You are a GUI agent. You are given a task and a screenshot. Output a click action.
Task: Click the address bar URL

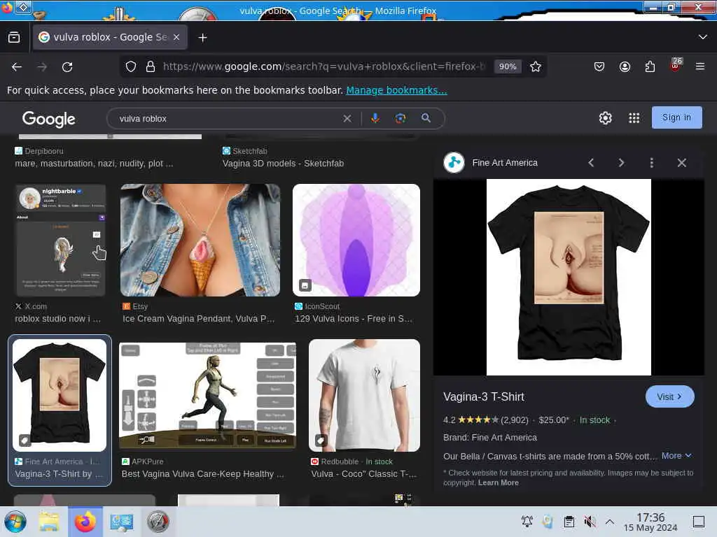(x=323, y=66)
